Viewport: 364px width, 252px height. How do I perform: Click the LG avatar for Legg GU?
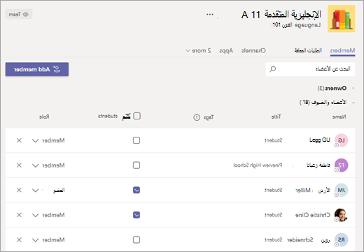pyautogui.click(x=341, y=140)
